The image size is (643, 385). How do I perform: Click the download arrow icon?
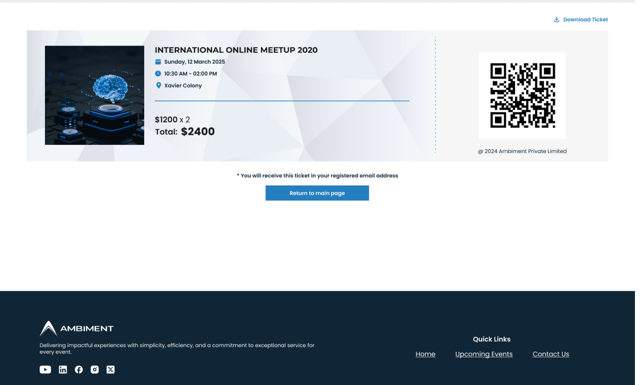coord(556,19)
